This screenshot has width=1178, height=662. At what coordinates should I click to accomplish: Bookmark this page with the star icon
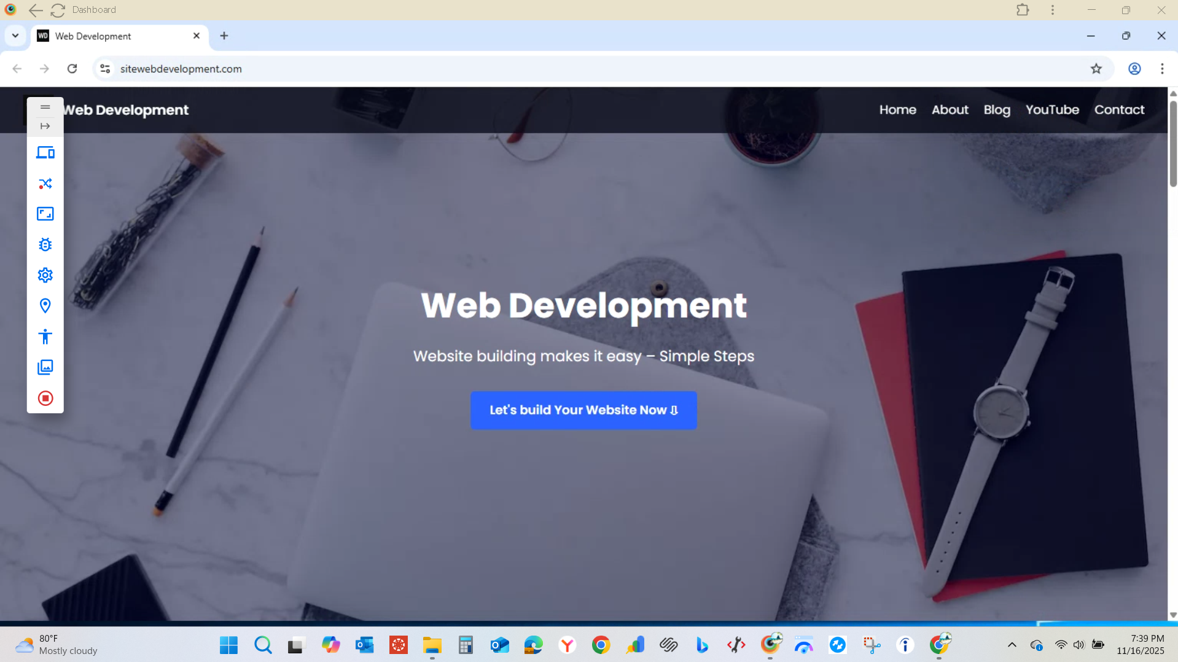(x=1098, y=68)
